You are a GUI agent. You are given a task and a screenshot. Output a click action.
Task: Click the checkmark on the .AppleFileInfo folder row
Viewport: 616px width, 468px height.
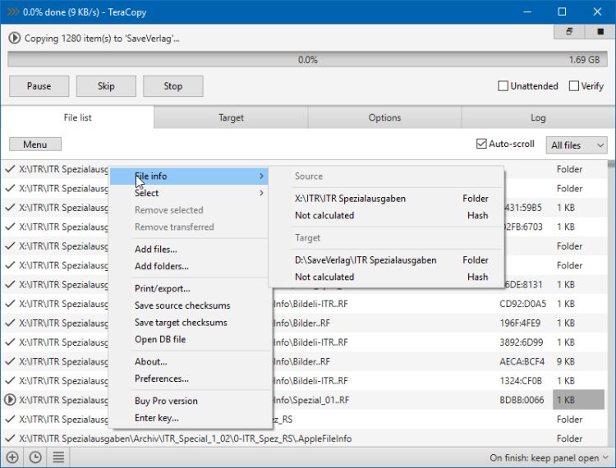[10, 438]
